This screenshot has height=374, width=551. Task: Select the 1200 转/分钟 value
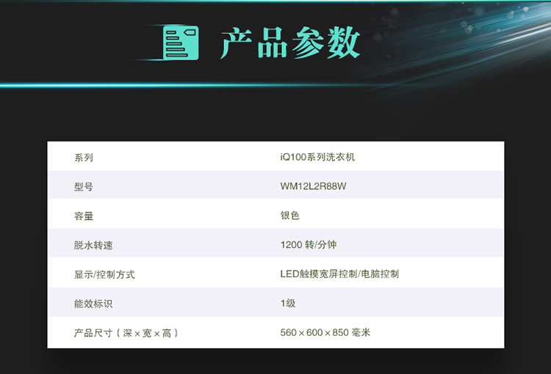(309, 244)
